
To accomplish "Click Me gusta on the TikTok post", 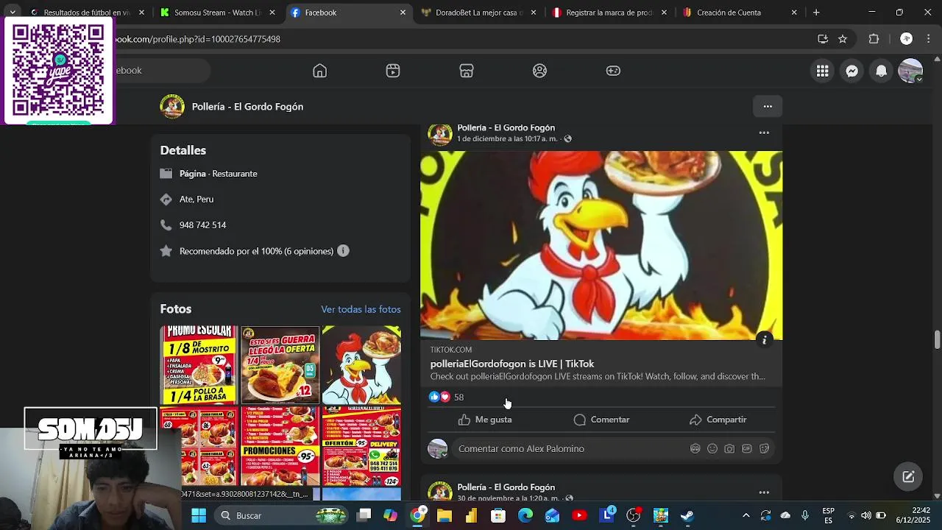I will point(484,420).
